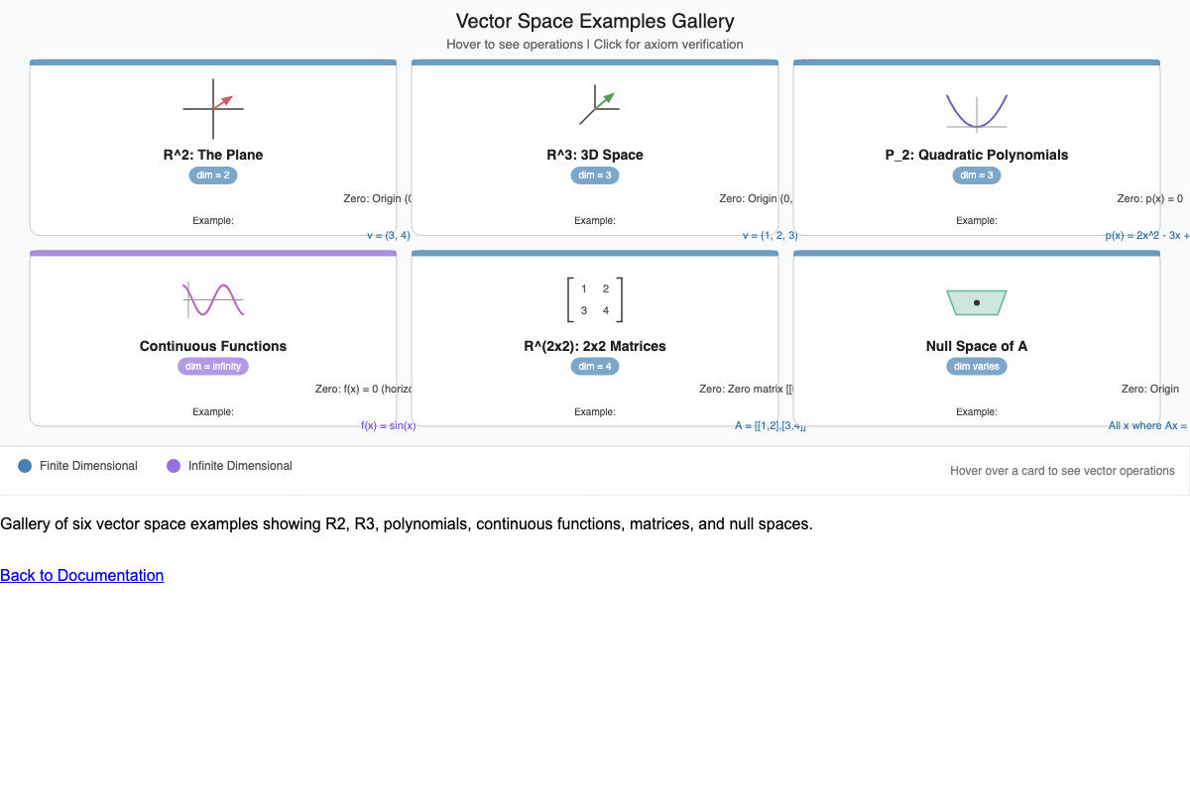Click the trapezoid icon on Null Space card
The width and height of the screenshot is (1190, 793).
click(x=977, y=302)
